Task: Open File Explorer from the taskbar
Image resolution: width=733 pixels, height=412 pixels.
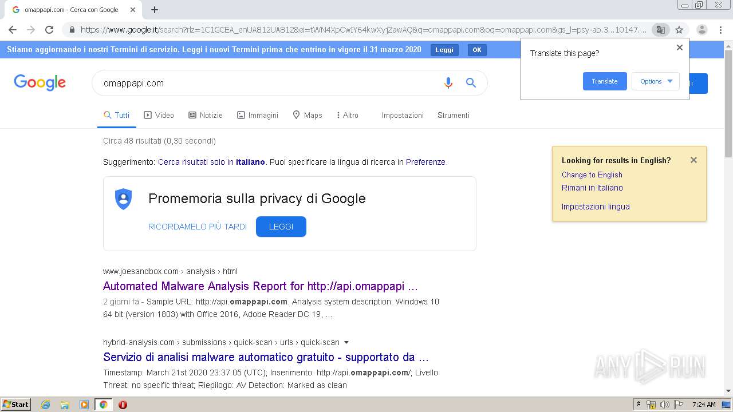Action: point(65,405)
